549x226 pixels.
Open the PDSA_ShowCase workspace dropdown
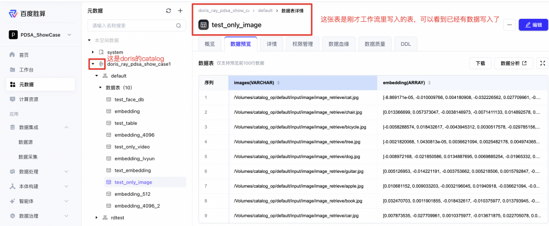40,35
